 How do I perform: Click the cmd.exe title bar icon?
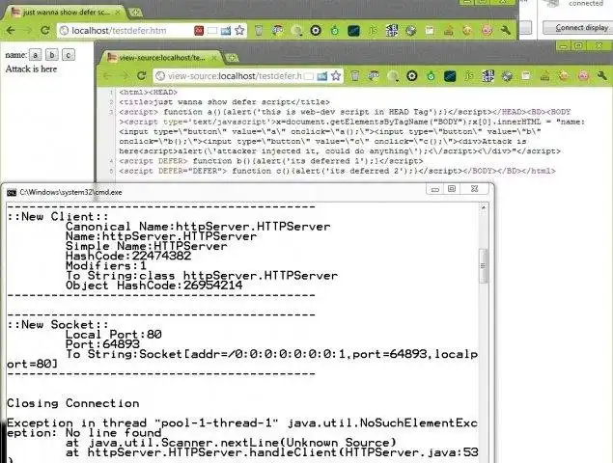tap(12, 192)
